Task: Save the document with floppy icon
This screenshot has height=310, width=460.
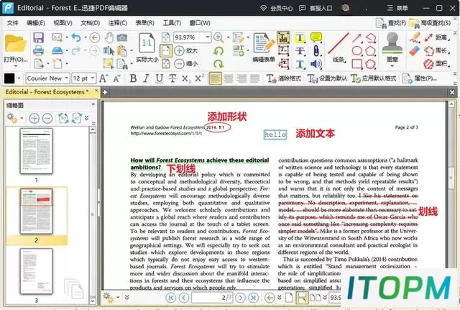Action: (x=38, y=38)
